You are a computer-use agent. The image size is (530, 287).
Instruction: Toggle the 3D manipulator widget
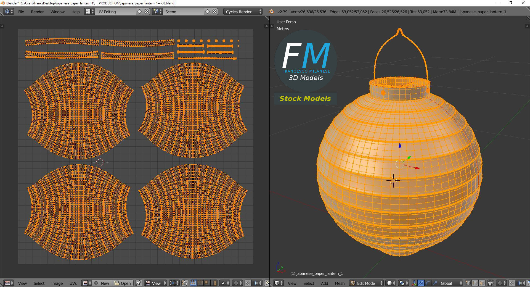point(414,283)
